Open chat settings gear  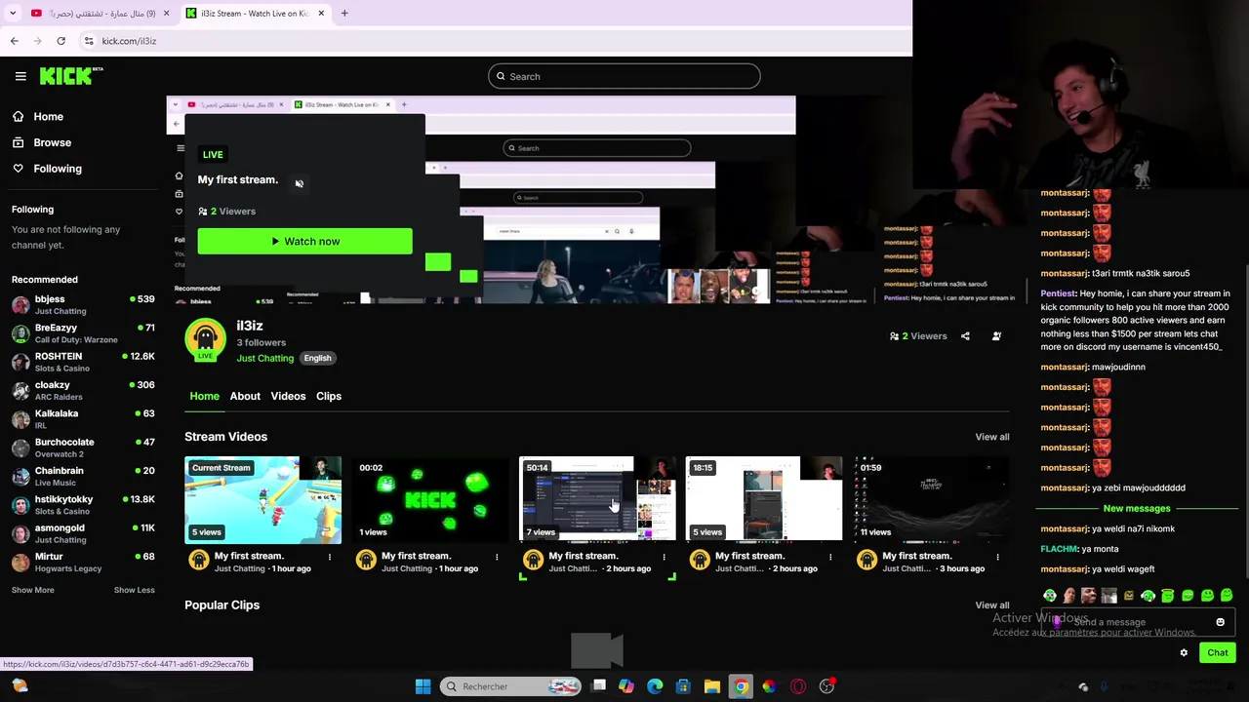[x=1184, y=653]
